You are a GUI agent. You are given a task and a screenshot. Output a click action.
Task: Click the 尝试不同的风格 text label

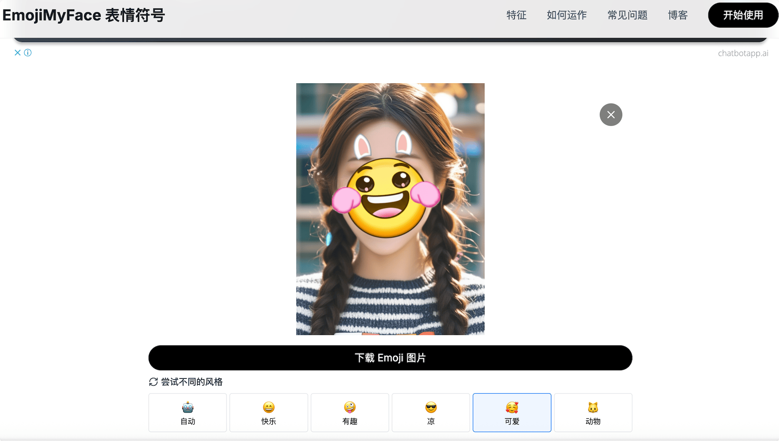point(192,382)
